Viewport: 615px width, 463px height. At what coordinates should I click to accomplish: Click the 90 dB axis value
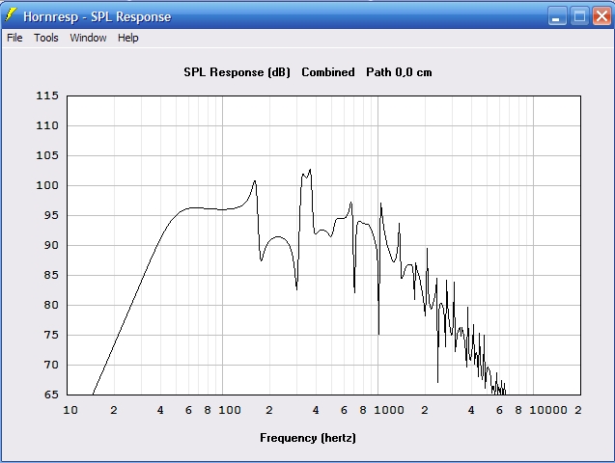[x=51, y=245]
